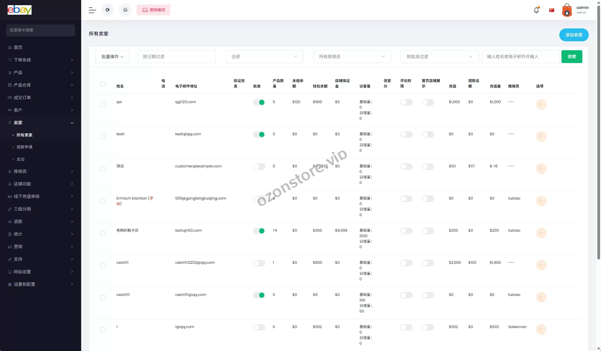Toggle approval switch for test1 seller

(x=259, y=134)
